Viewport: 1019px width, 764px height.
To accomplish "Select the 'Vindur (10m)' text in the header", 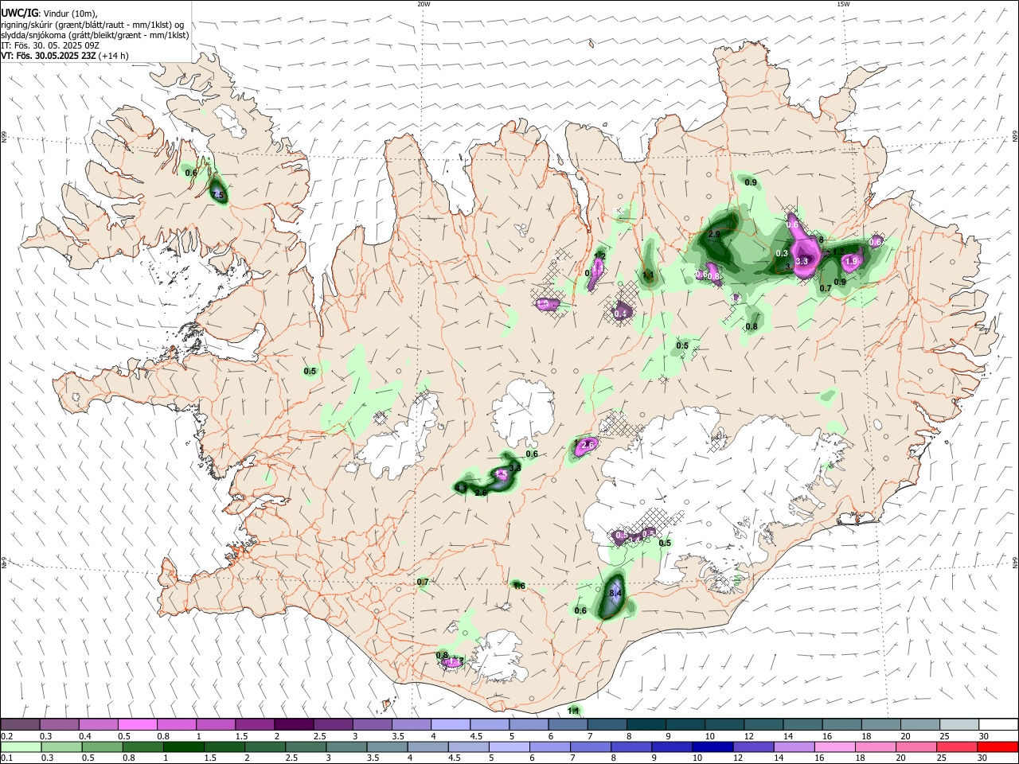I will pyautogui.click(x=70, y=14).
